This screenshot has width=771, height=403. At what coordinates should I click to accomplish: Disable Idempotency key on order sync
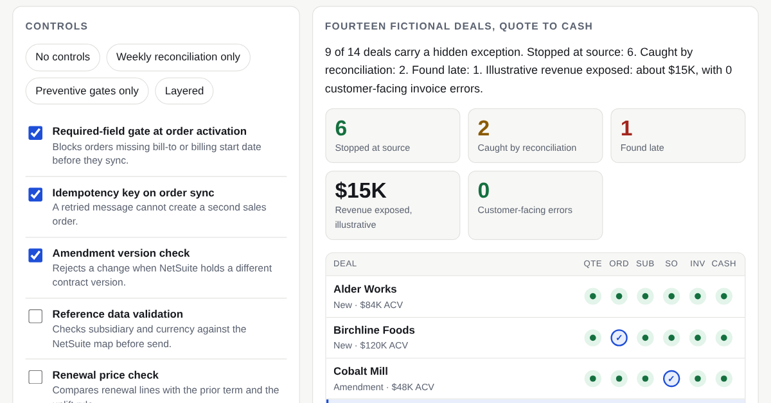click(35, 194)
